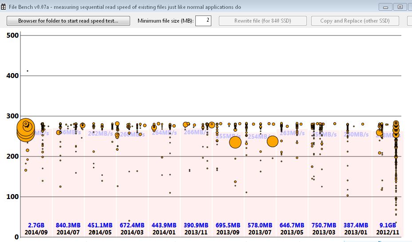Click the 500 y-axis label
Image resolution: width=412 pixels, height=242 pixels.
click(x=12, y=35)
